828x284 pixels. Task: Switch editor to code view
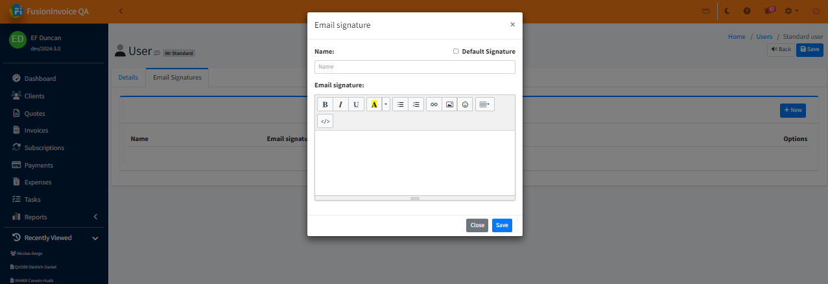pos(325,121)
